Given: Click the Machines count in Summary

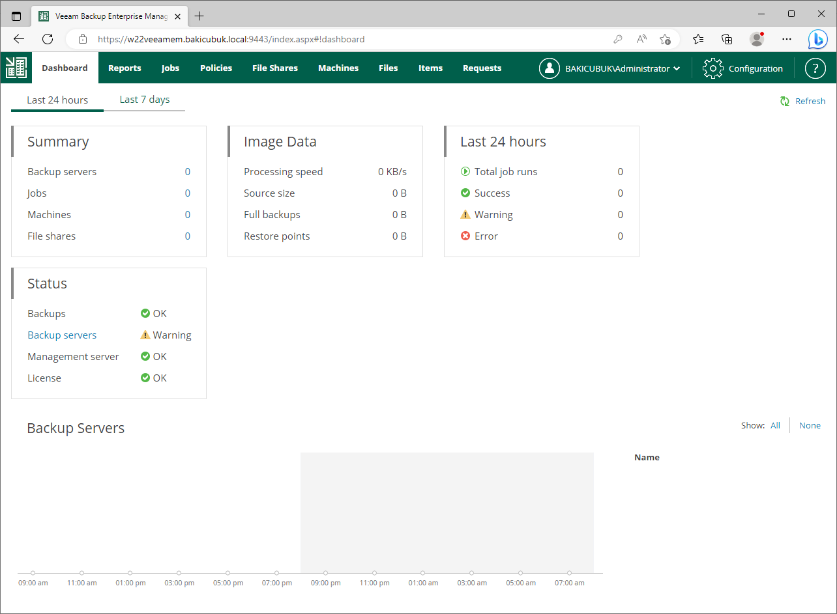Looking at the screenshot, I should point(188,215).
